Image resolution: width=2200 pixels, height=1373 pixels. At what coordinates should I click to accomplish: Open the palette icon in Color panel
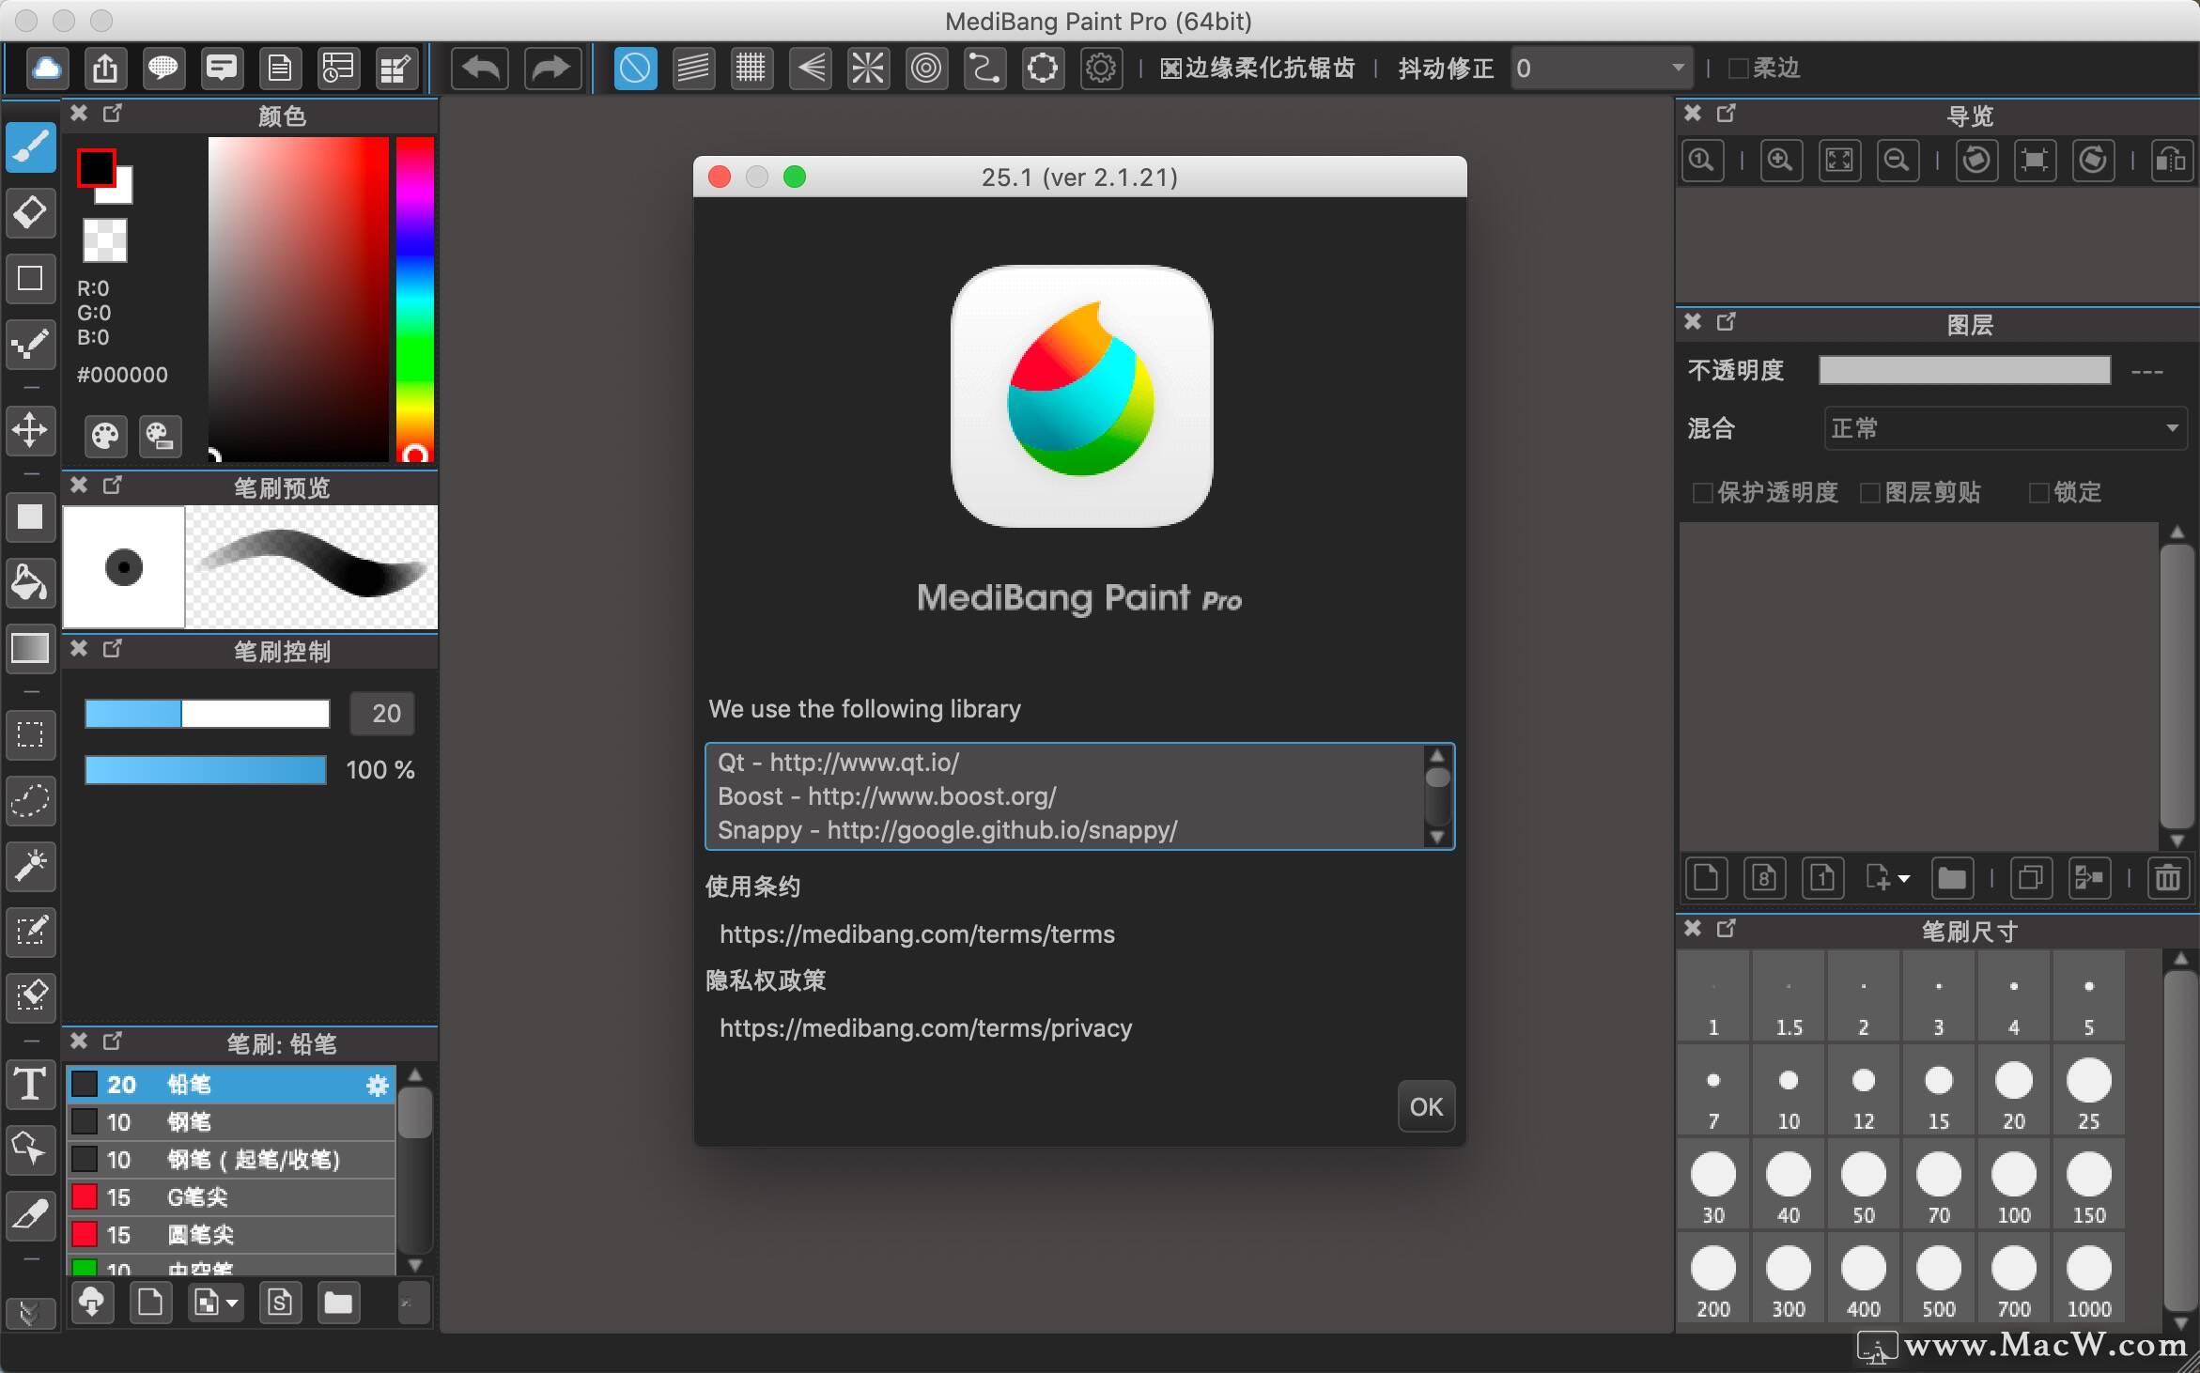[104, 436]
